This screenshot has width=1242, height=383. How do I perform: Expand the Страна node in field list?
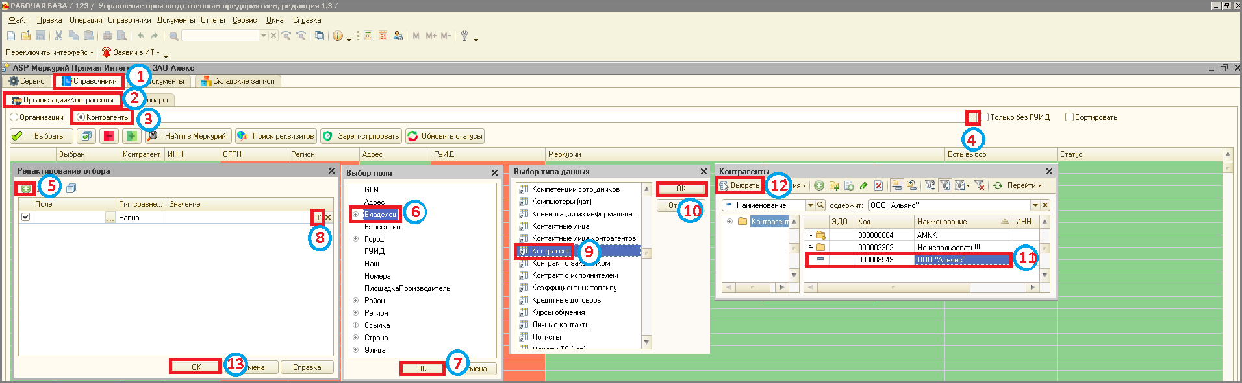pos(355,338)
